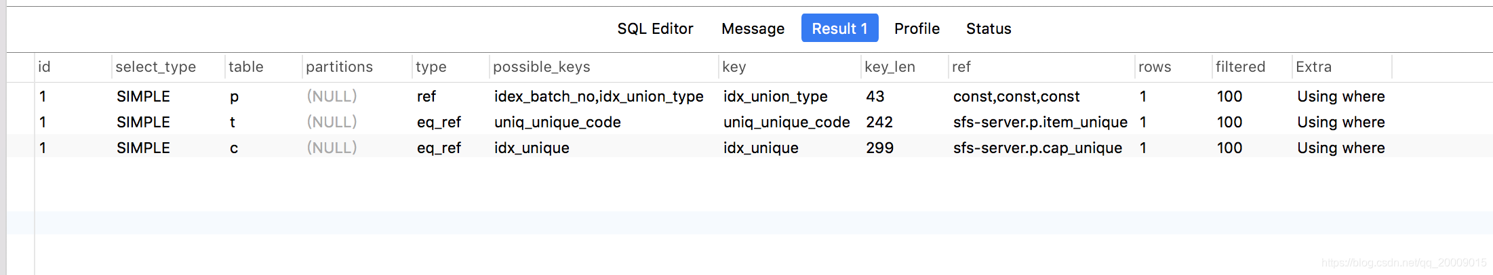The height and width of the screenshot is (275, 1493).
Task: Click the Extra column header
Action: tap(1313, 66)
